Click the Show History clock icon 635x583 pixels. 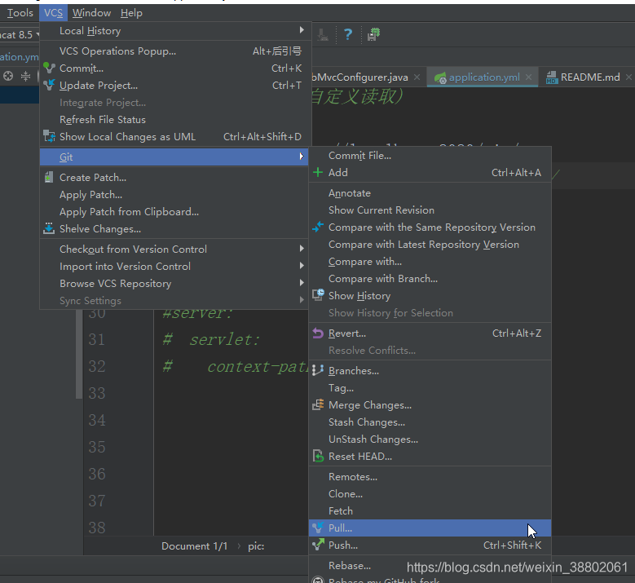point(318,295)
